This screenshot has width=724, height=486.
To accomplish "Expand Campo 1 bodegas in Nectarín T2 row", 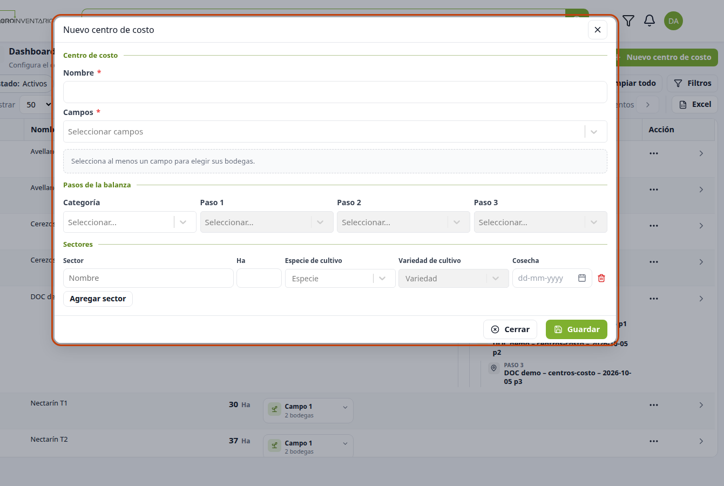I will click(345, 443).
